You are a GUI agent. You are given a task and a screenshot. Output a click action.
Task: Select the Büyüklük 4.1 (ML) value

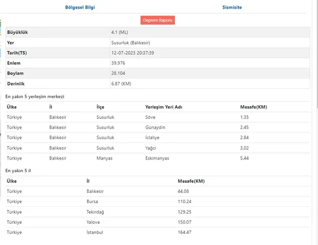click(119, 32)
